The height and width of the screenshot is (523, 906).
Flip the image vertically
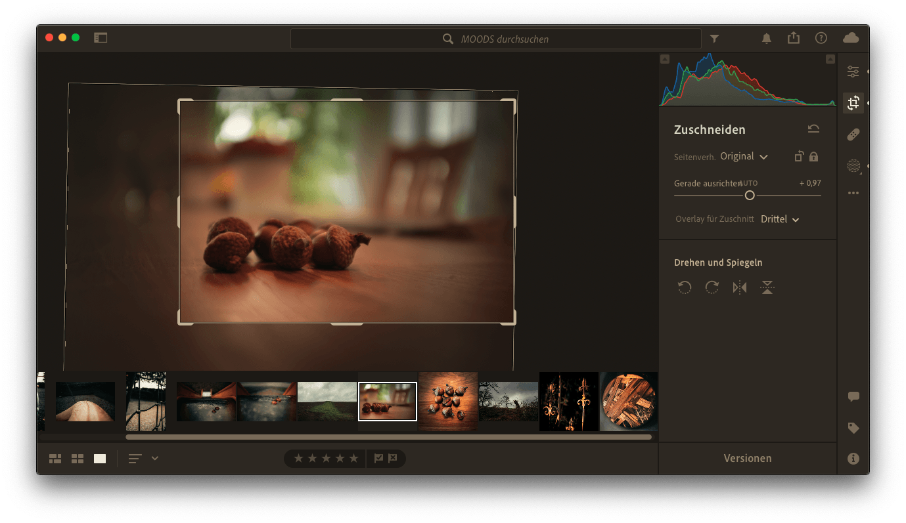767,287
